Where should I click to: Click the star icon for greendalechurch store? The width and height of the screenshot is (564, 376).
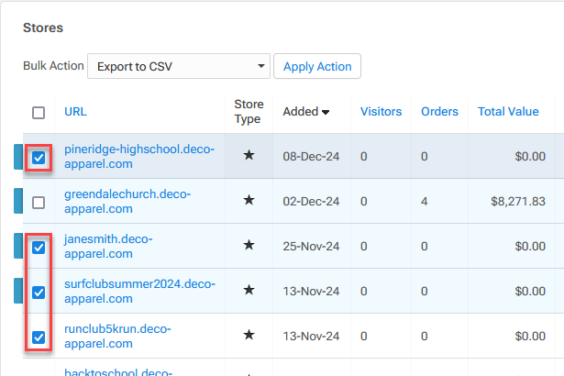[249, 201]
